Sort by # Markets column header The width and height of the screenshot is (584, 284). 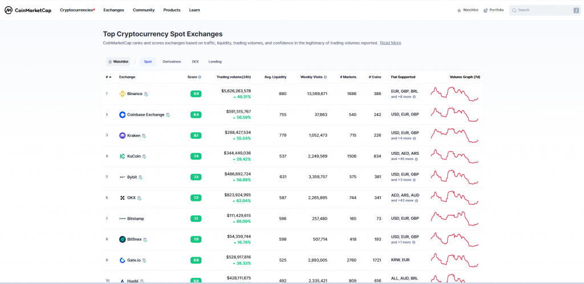348,77
